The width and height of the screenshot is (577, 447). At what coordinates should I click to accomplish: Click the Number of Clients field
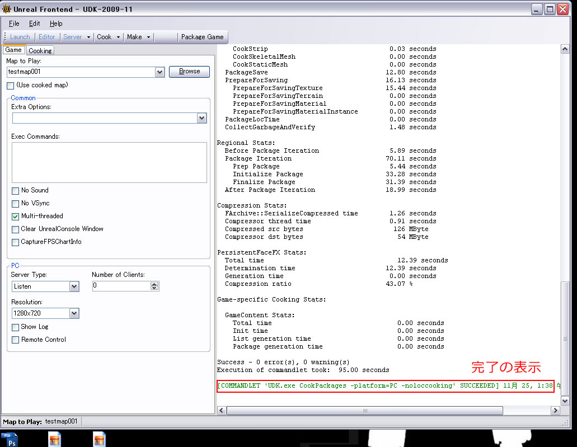coord(121,286)
